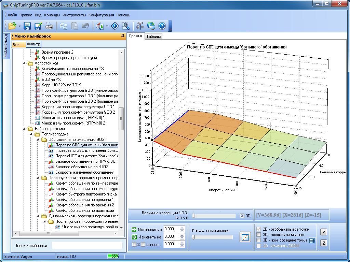
Task: Click the open file folder icon
Action: pos(12,26)
